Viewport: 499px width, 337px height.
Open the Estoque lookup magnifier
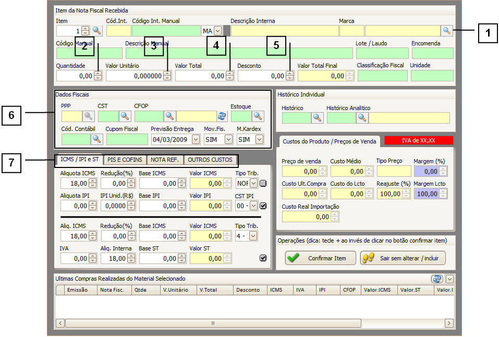point(258,116)
